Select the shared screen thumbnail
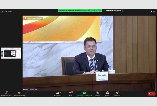Image resolution: width=157 pixels, height=106 pixels. point(11,53)
